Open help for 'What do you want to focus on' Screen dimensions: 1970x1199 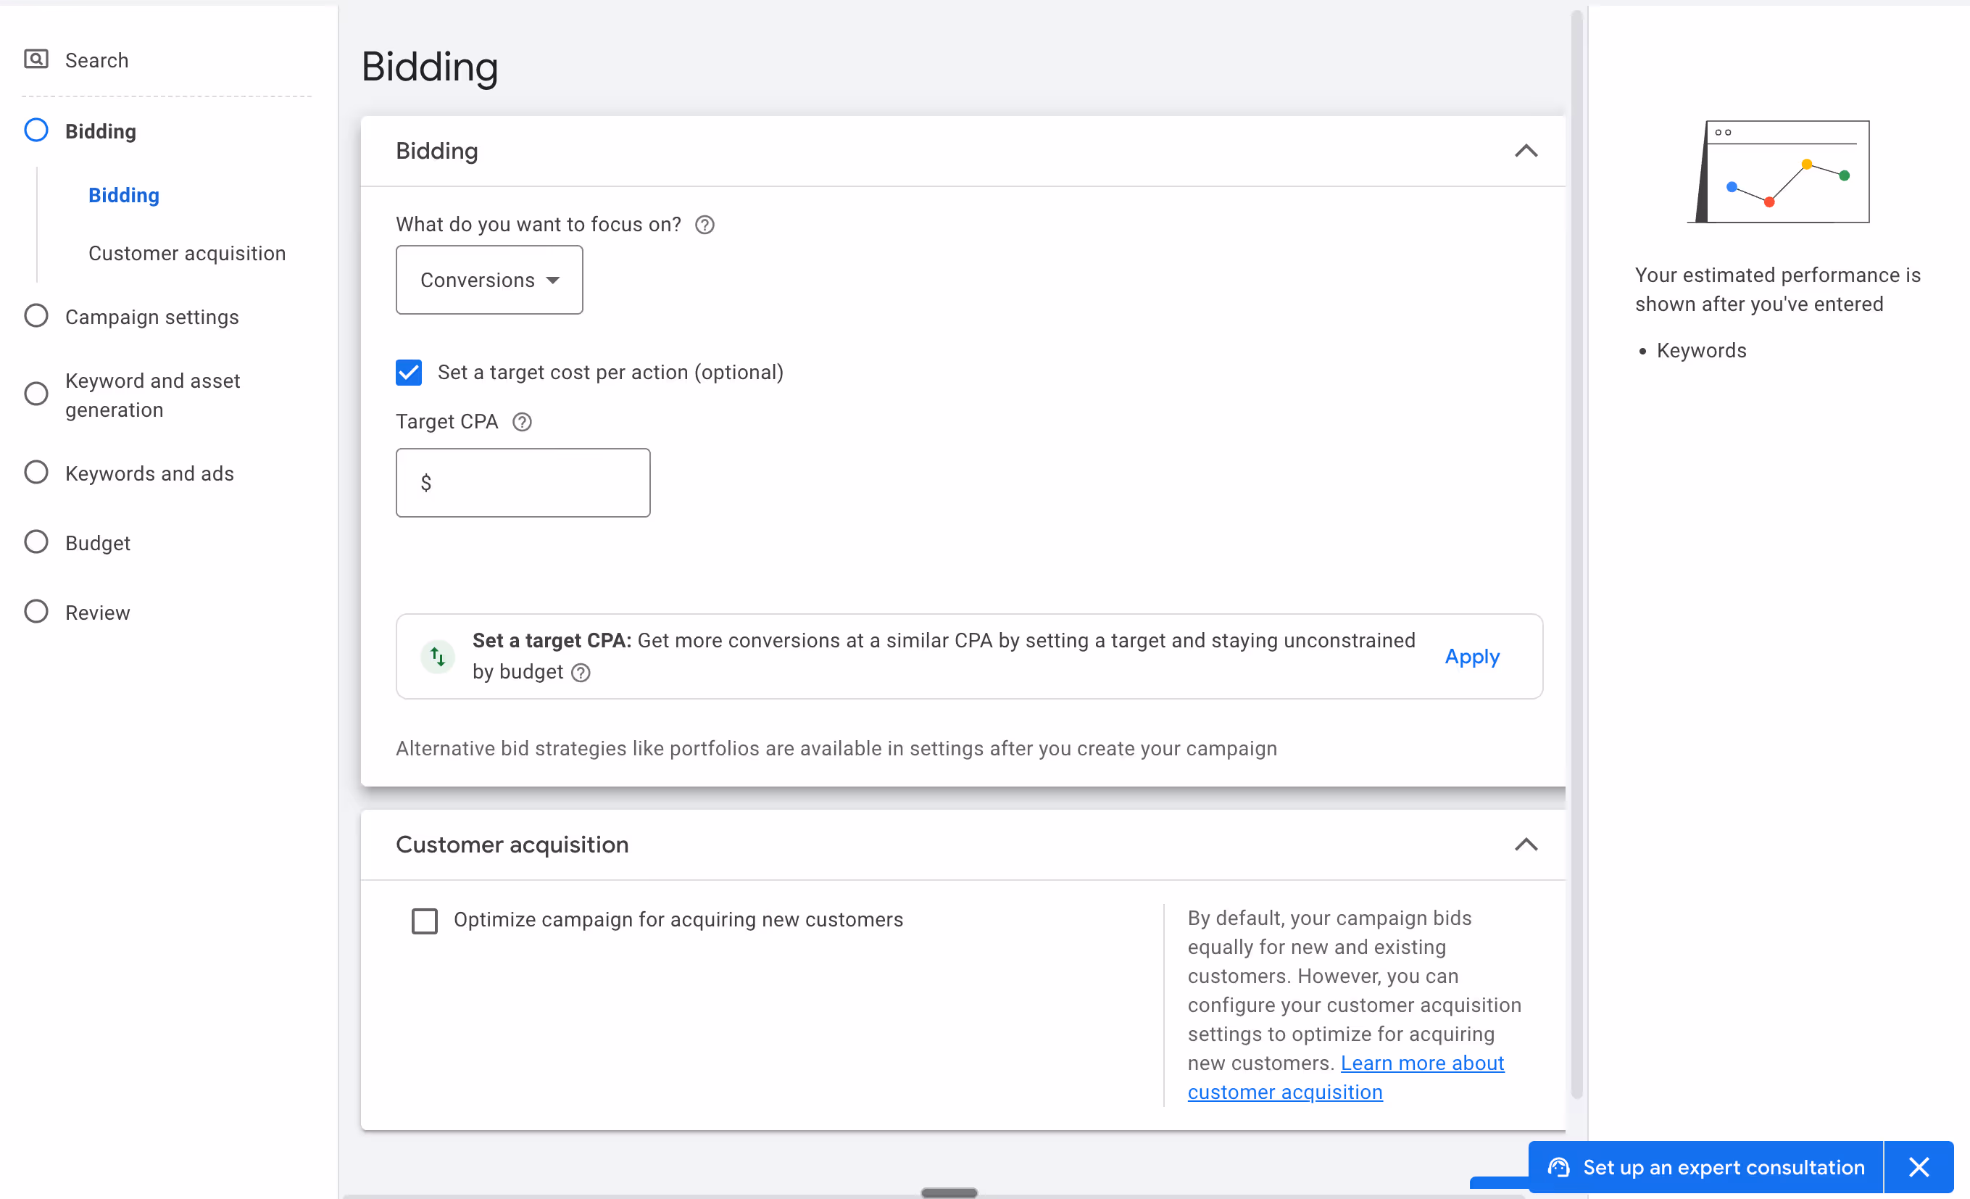click(x=705, y=225)
